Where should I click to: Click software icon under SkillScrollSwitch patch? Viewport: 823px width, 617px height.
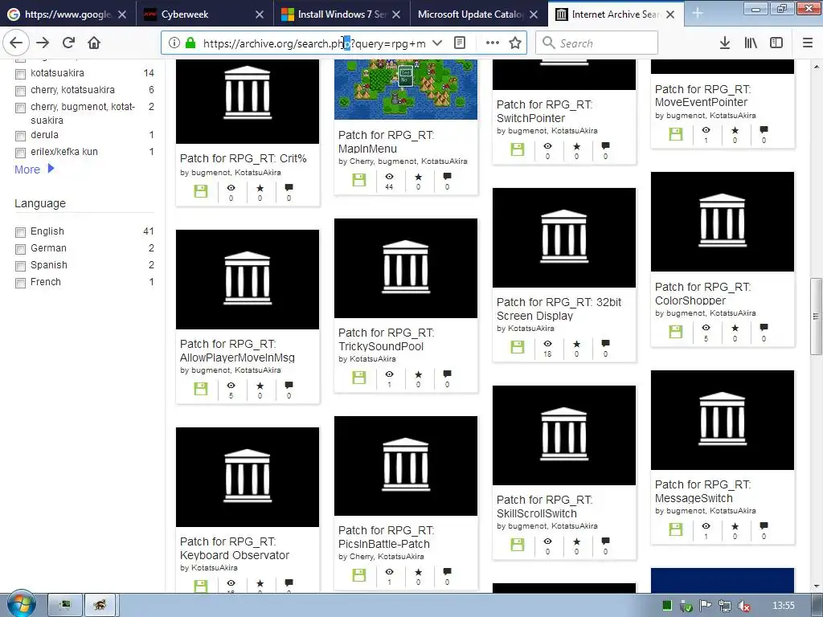tap(518, 545)
